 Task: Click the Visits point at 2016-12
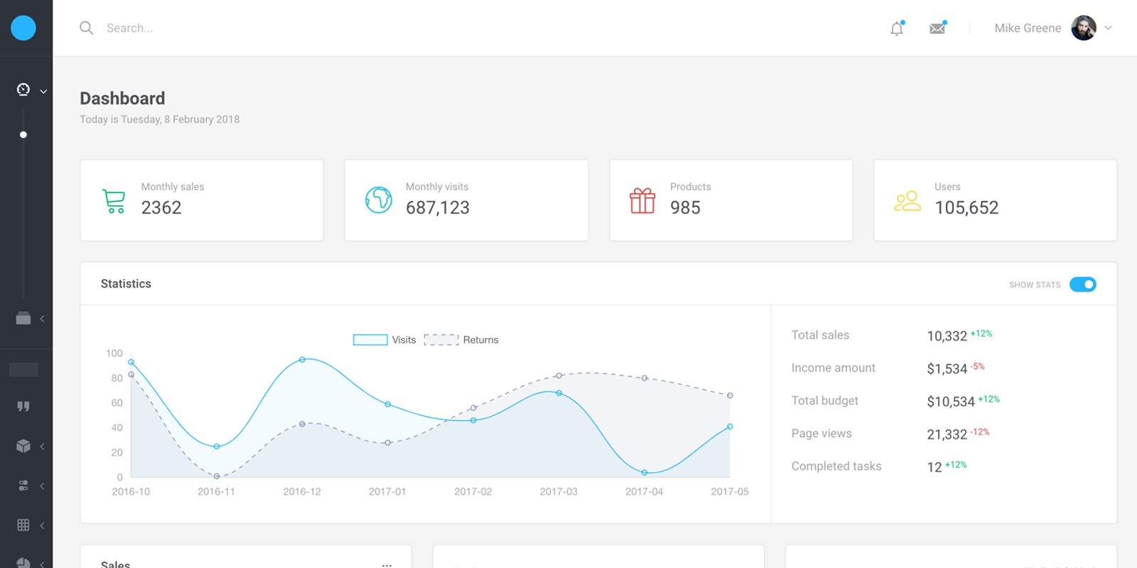(x=302, y=360)
